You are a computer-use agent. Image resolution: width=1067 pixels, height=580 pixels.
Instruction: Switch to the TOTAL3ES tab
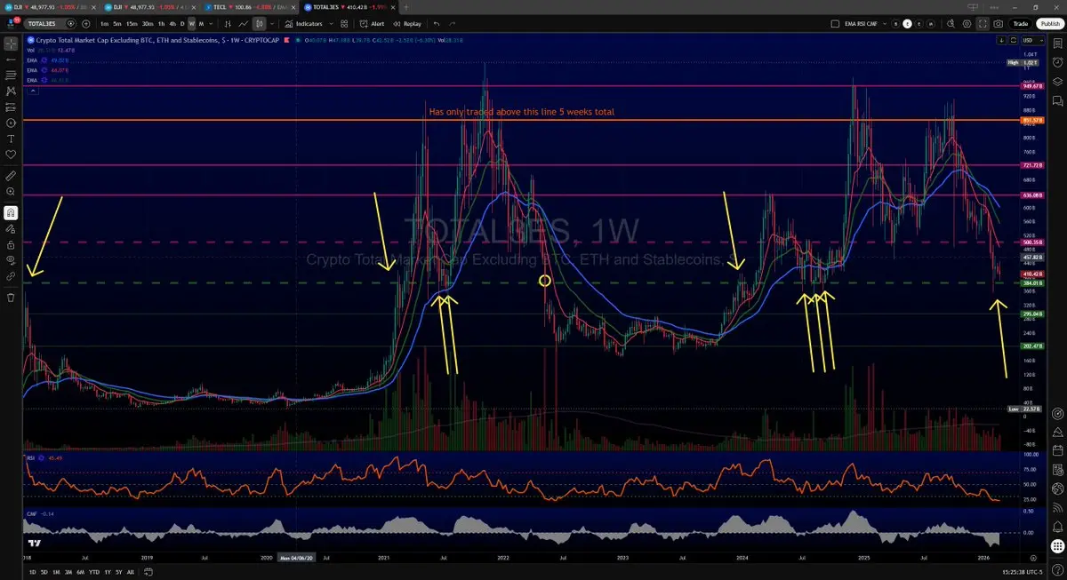click(351, 7)
